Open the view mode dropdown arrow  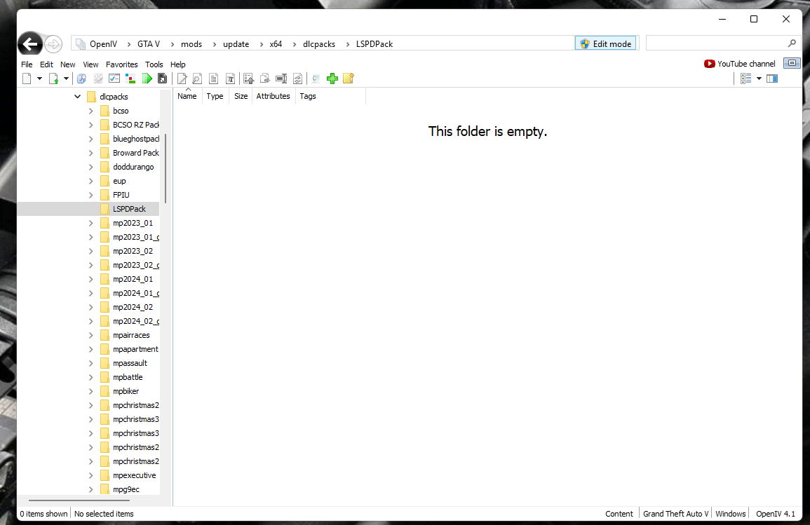[759, 79]
